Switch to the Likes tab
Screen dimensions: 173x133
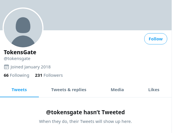(154, 90)
